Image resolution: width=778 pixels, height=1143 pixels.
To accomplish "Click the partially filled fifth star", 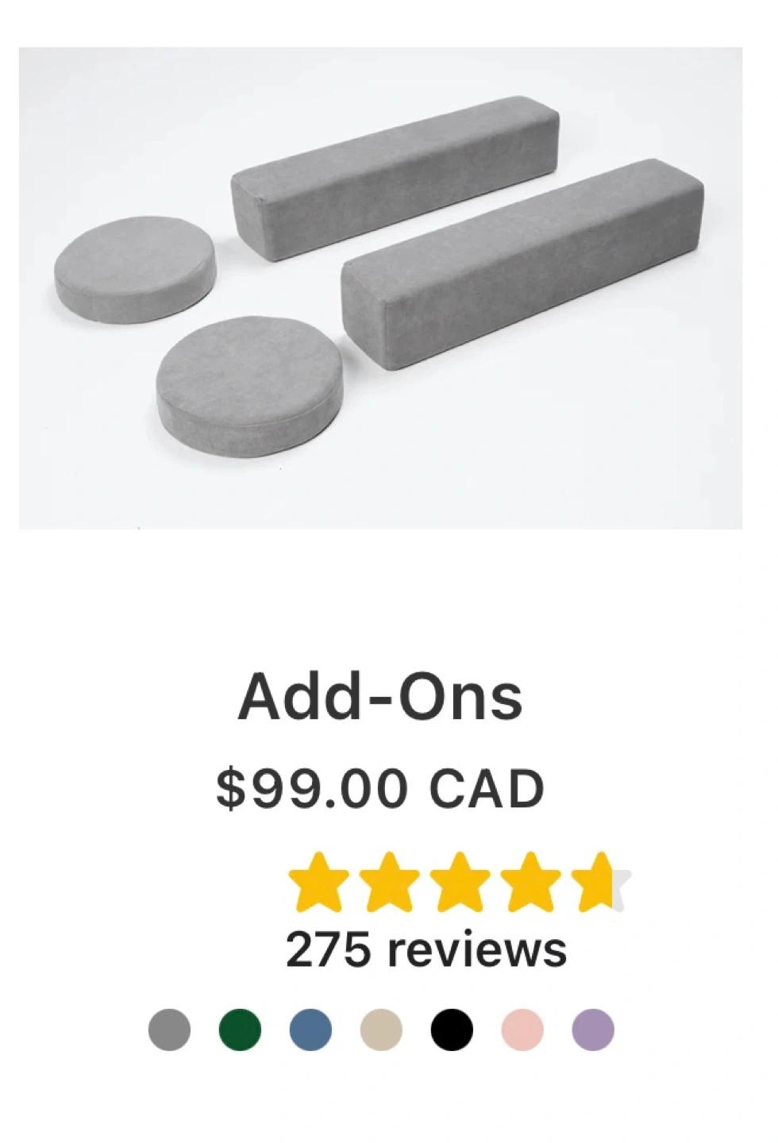I will 601,882.
